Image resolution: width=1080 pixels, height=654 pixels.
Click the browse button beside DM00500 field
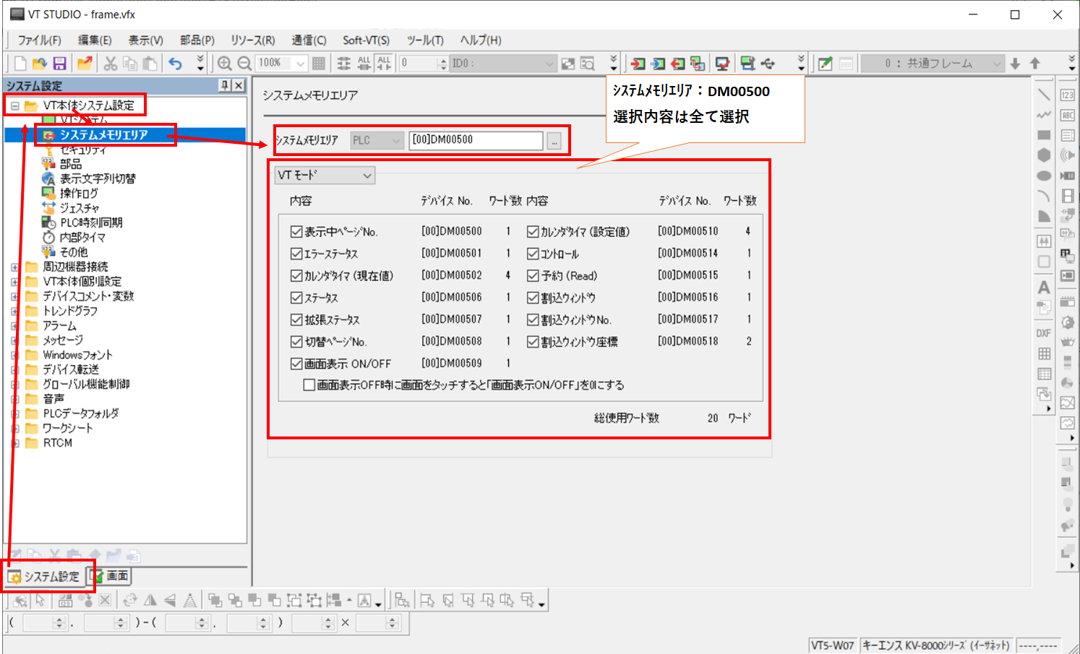tap(554, 141)
